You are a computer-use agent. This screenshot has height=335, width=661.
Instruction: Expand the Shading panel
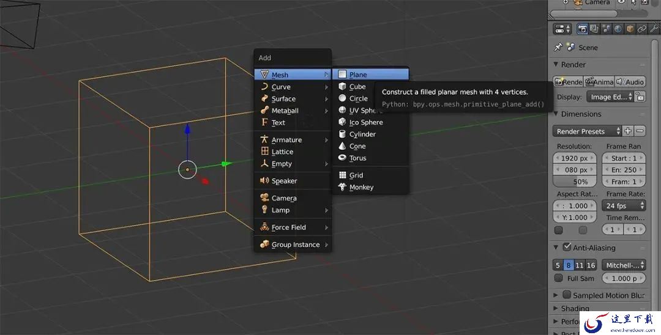556,309
